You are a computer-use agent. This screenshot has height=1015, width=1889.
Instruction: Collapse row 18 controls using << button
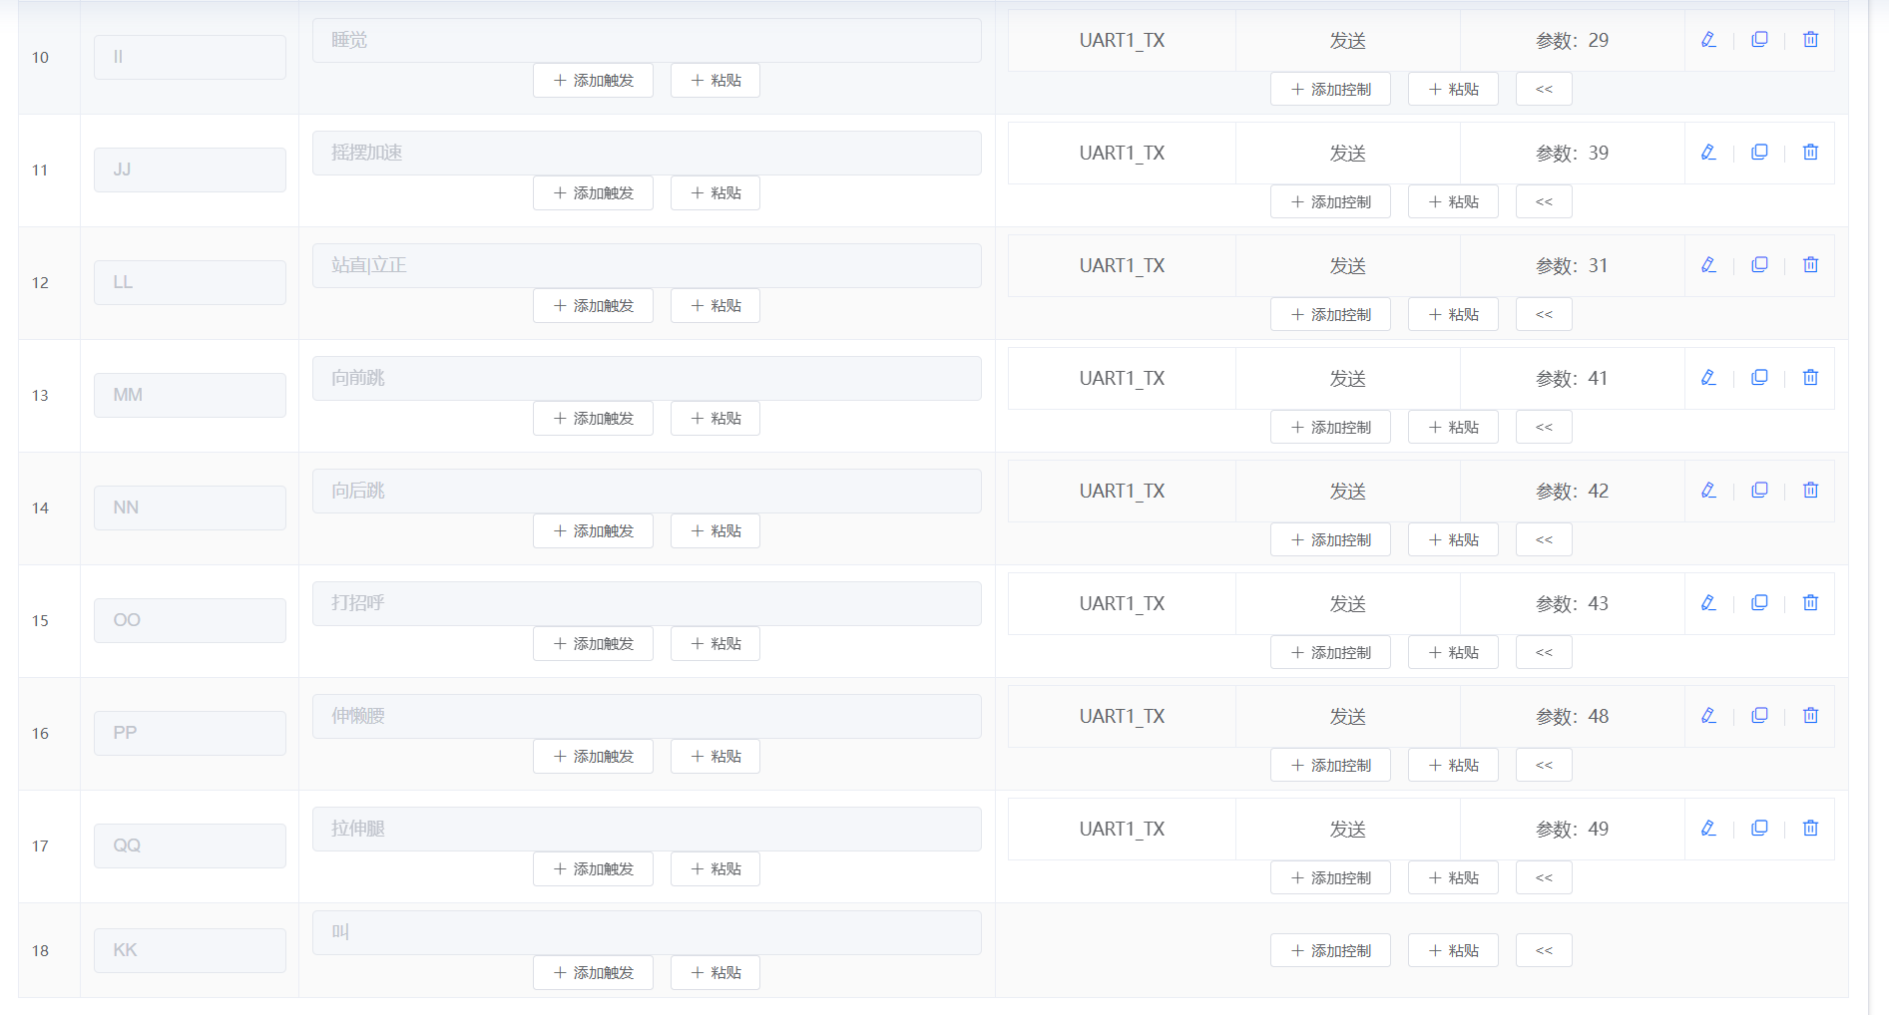1544,951
